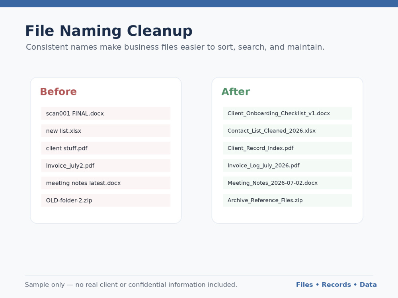This screenshot has width=398, height=298.
Task: Click the new list.xlsx file row
Action: (x=105, y=131)
